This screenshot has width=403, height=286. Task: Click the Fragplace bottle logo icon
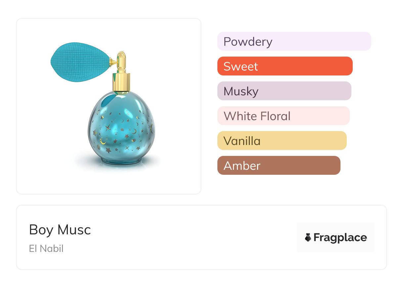(x=308, y=237)
